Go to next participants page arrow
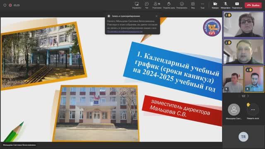 click(248, 96)
